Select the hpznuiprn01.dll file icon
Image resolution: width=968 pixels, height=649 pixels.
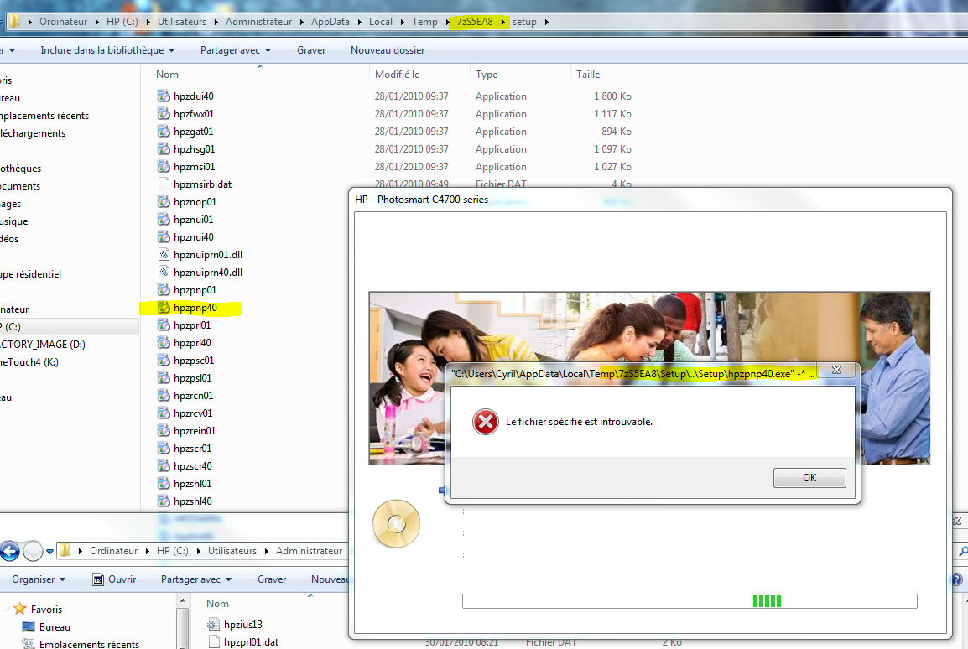pos(164,254)
